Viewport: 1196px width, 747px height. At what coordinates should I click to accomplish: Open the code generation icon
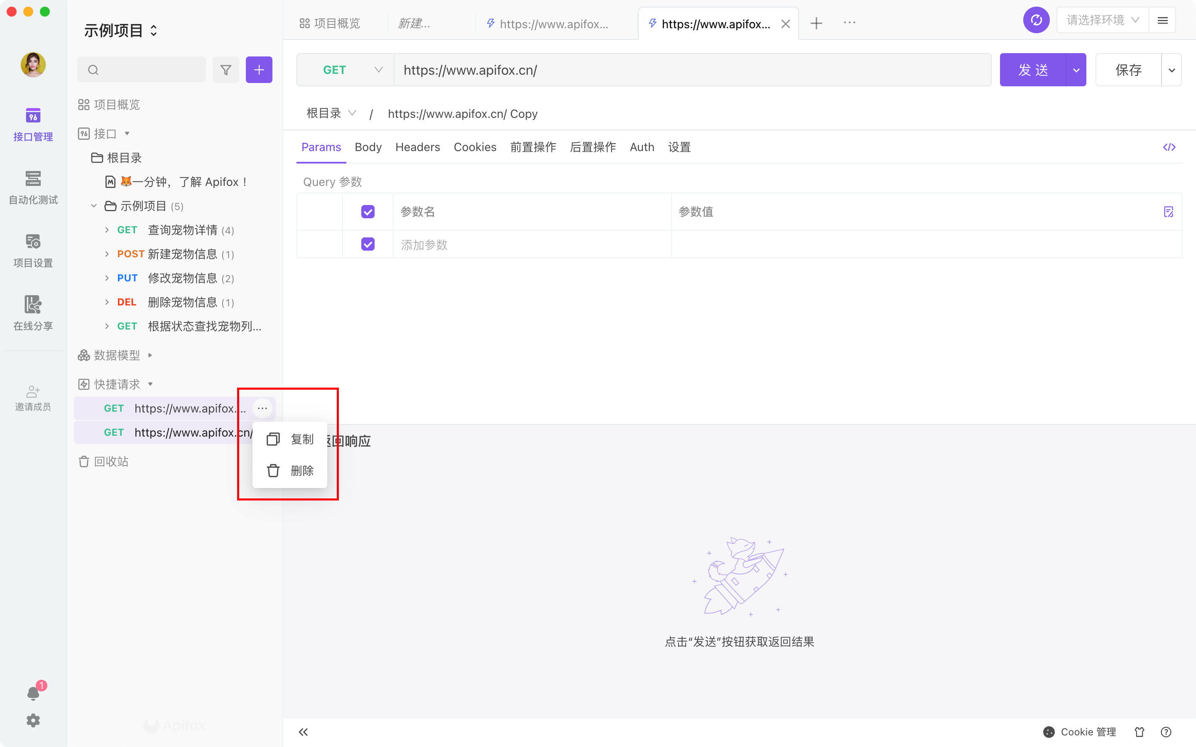click(x=1169, y=147)
